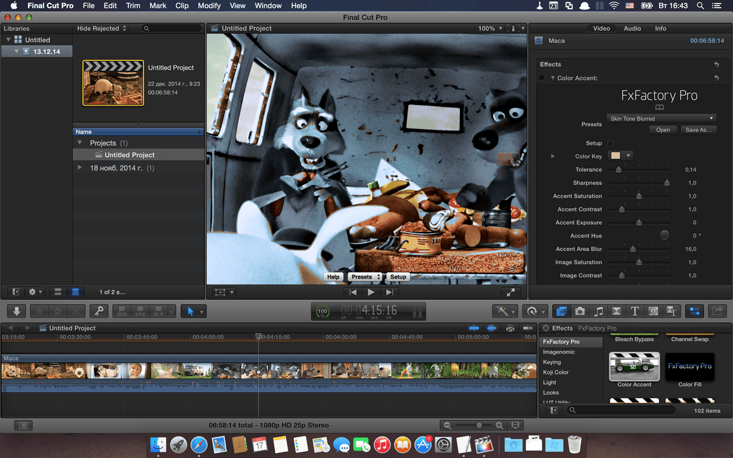Expand the 18 нояб. 2014 г. group

click(80, 168)
